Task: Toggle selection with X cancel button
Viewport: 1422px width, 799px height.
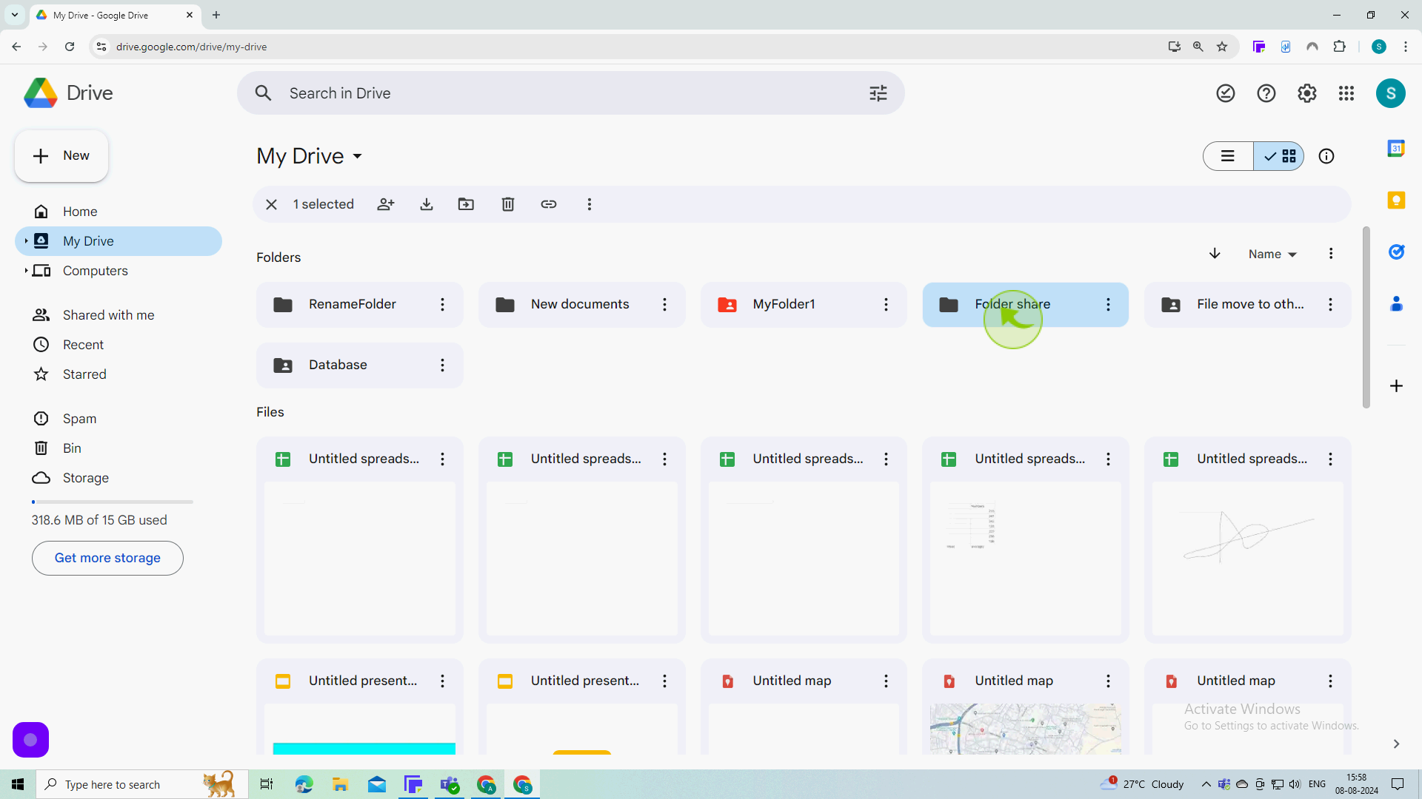Action: click(x=272, y=204)
